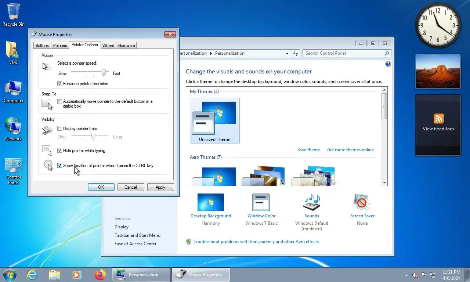Click the analog clock gadget

[x=438, y=25]
